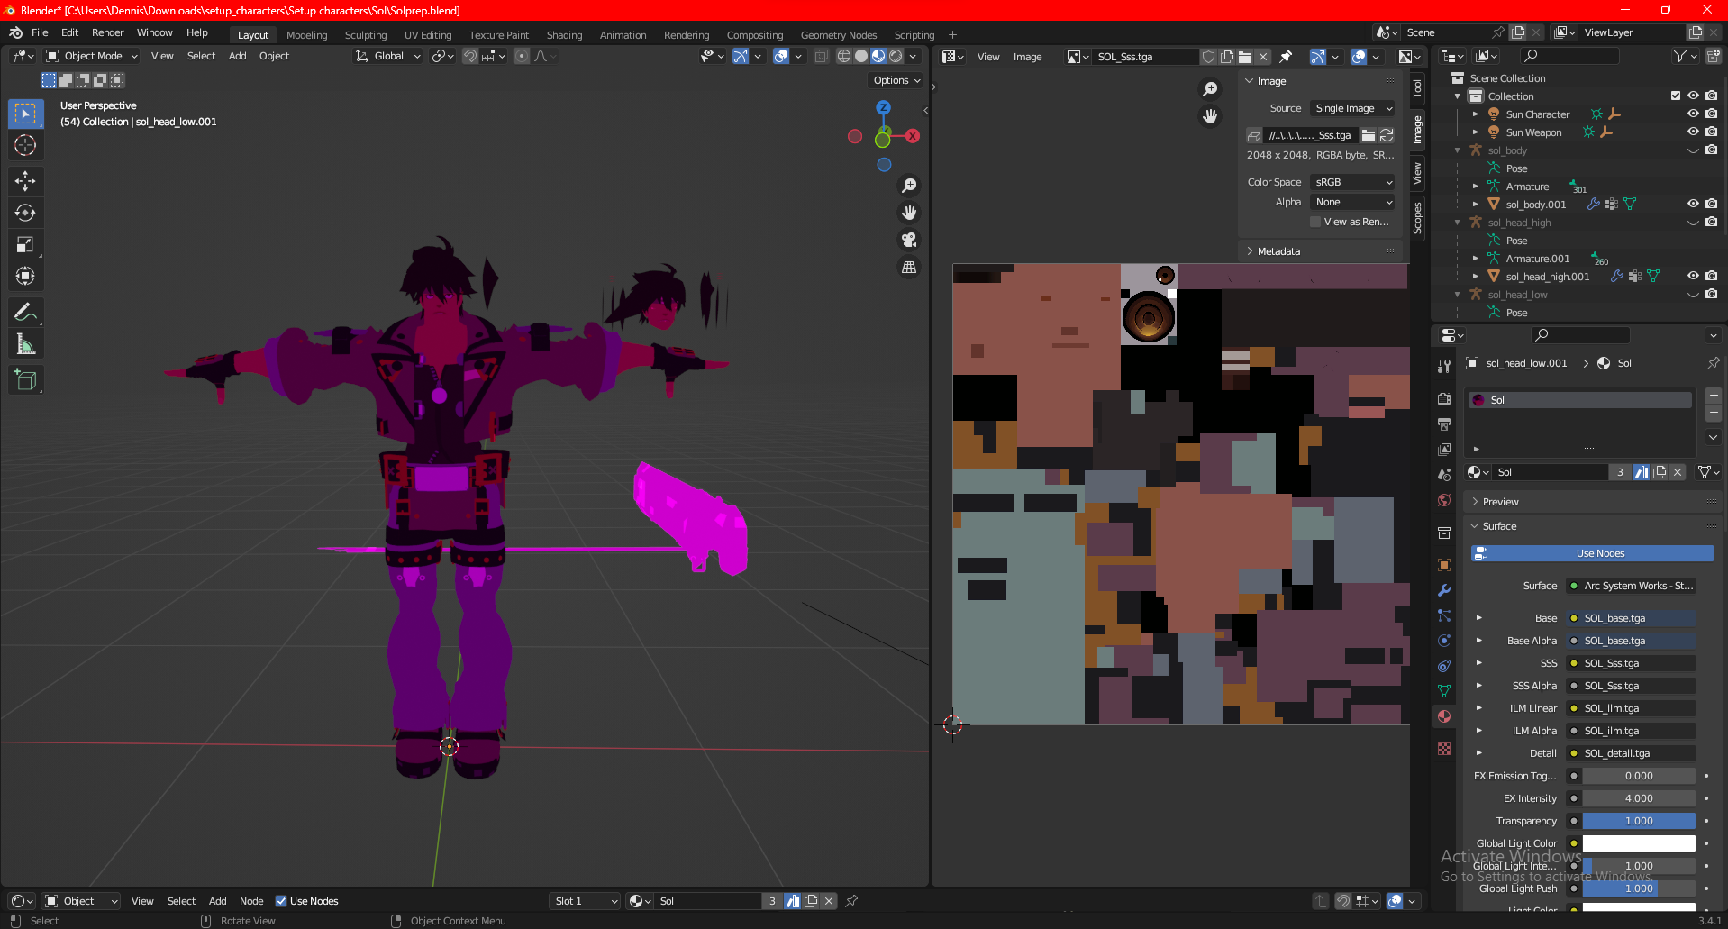Click the Global Light Color swatch
This screenshot has width=1728, height=929.
tap(1639, 843)
